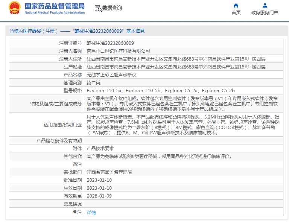Open 政务服务门户 portal link
289x222 pixels.
[265, 12]
